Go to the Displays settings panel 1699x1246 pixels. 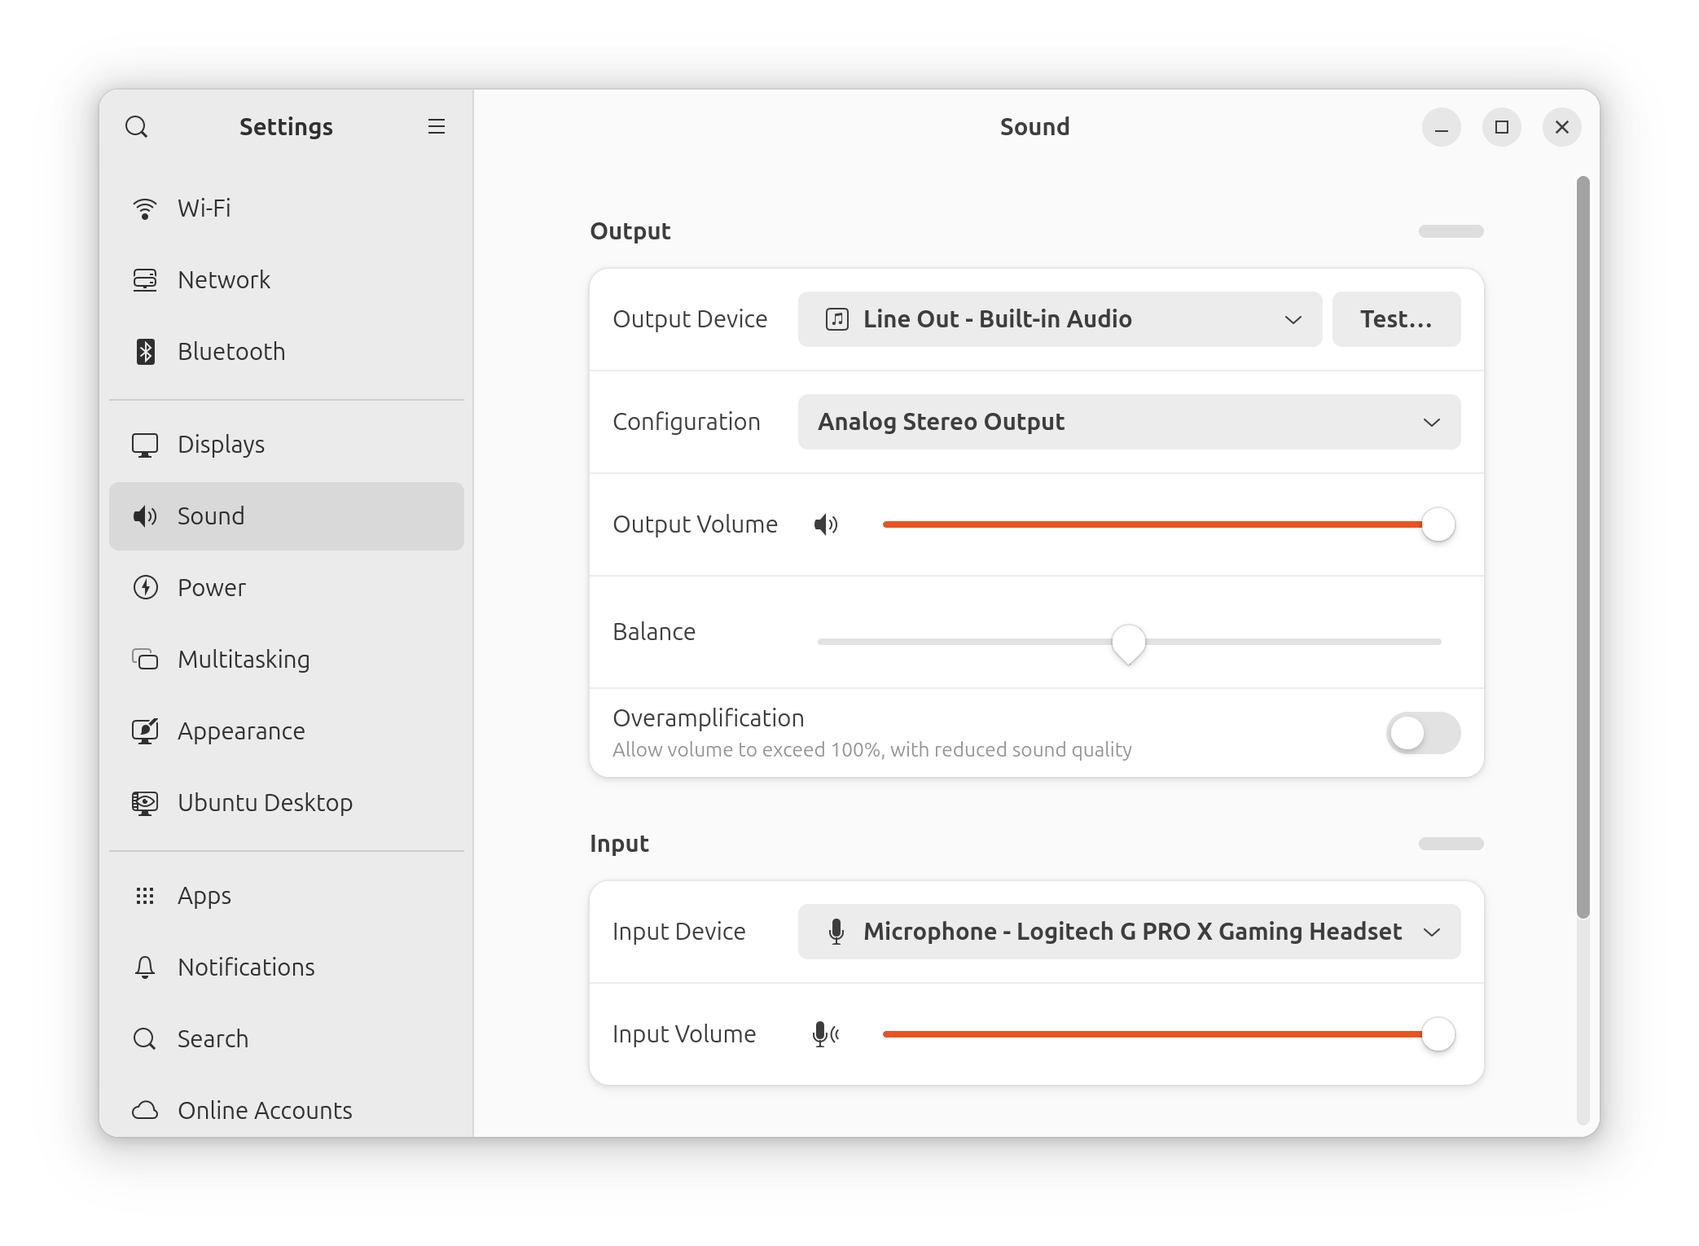tap(221, 445)
